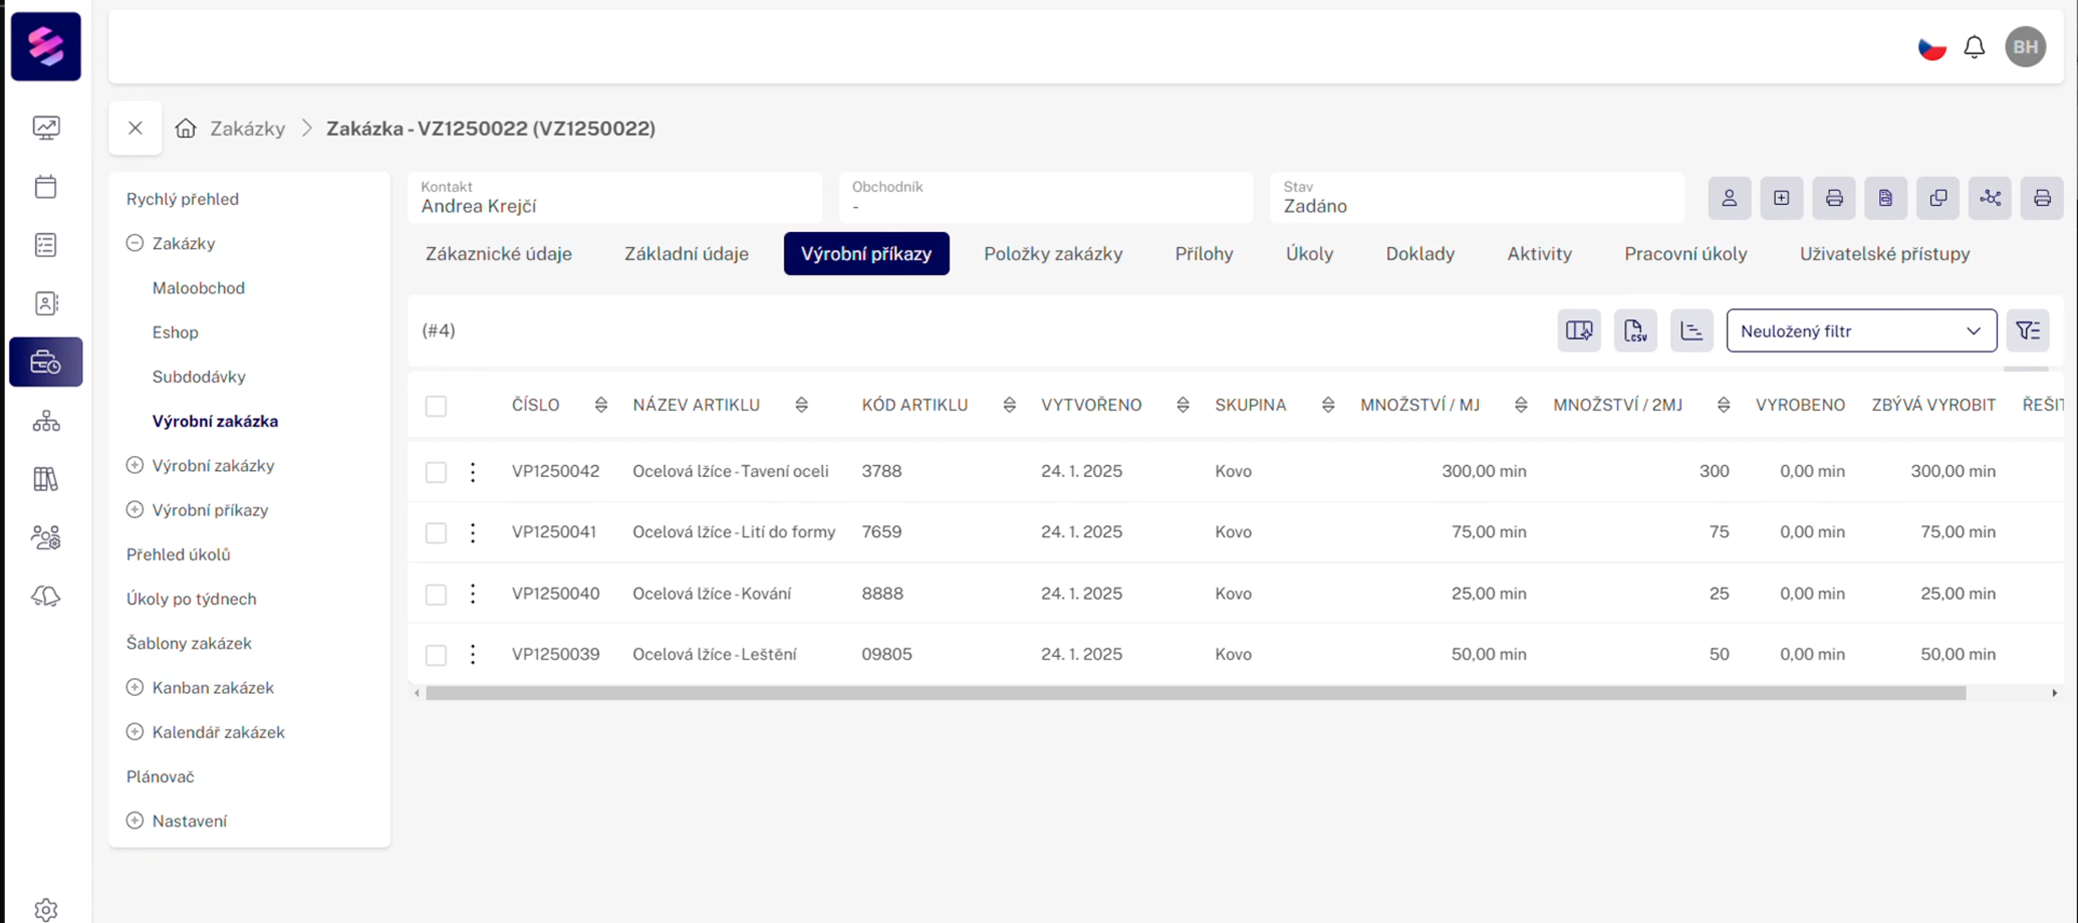Viewport: 2078px width, 923px height.
Task: Click the person icon in order toolbar
Action: [1728, 198]
